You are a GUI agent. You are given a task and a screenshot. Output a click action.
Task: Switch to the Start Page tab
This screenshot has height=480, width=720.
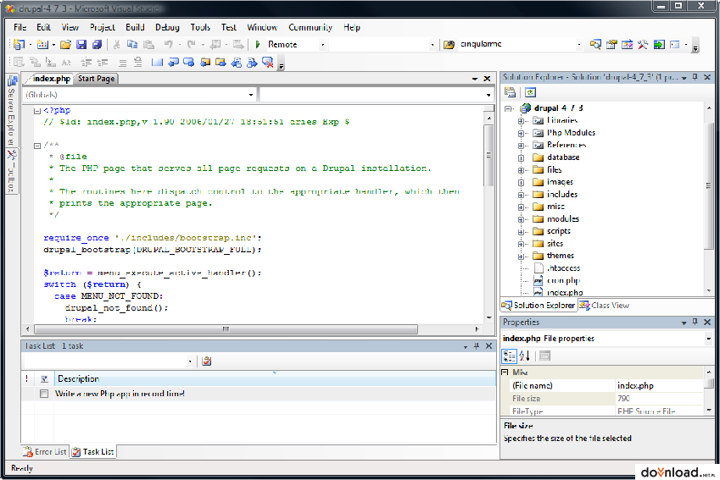pos(96,79)
